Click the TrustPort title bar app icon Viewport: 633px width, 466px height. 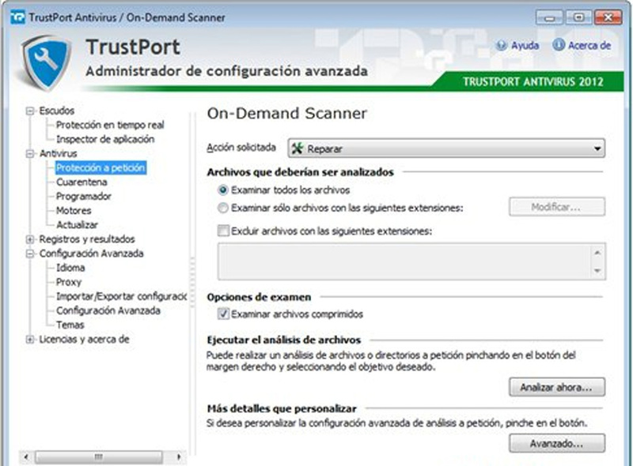pos(17,17)
